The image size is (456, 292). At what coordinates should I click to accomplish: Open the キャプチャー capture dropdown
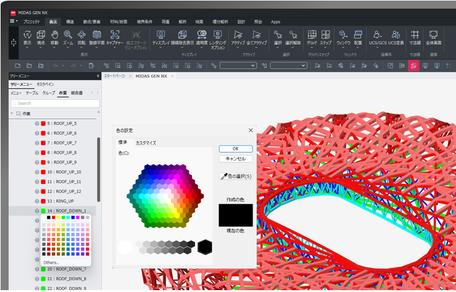tap(115, 48)
